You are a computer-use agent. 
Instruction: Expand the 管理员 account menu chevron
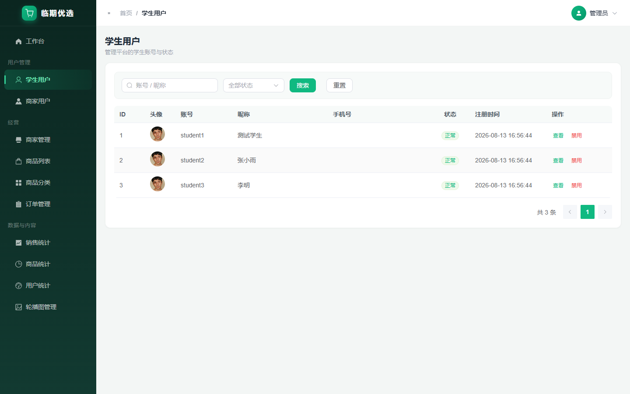pyautogui.click(x=614, y=13)
